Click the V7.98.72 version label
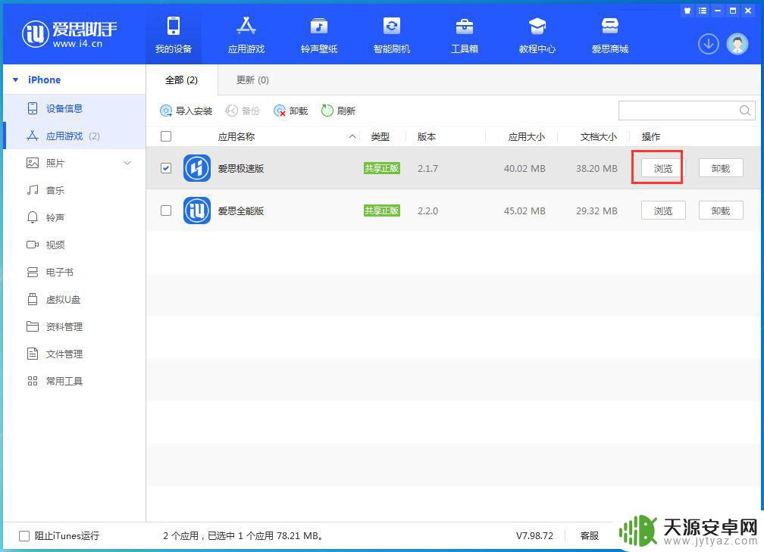Screen dimensions: 764x552 pos(534,536)
